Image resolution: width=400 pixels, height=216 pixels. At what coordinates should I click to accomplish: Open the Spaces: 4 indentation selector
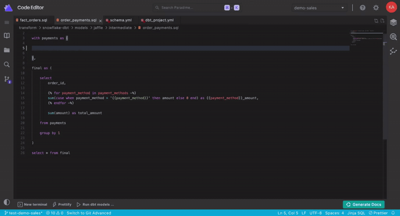click(x=335, y=213)
